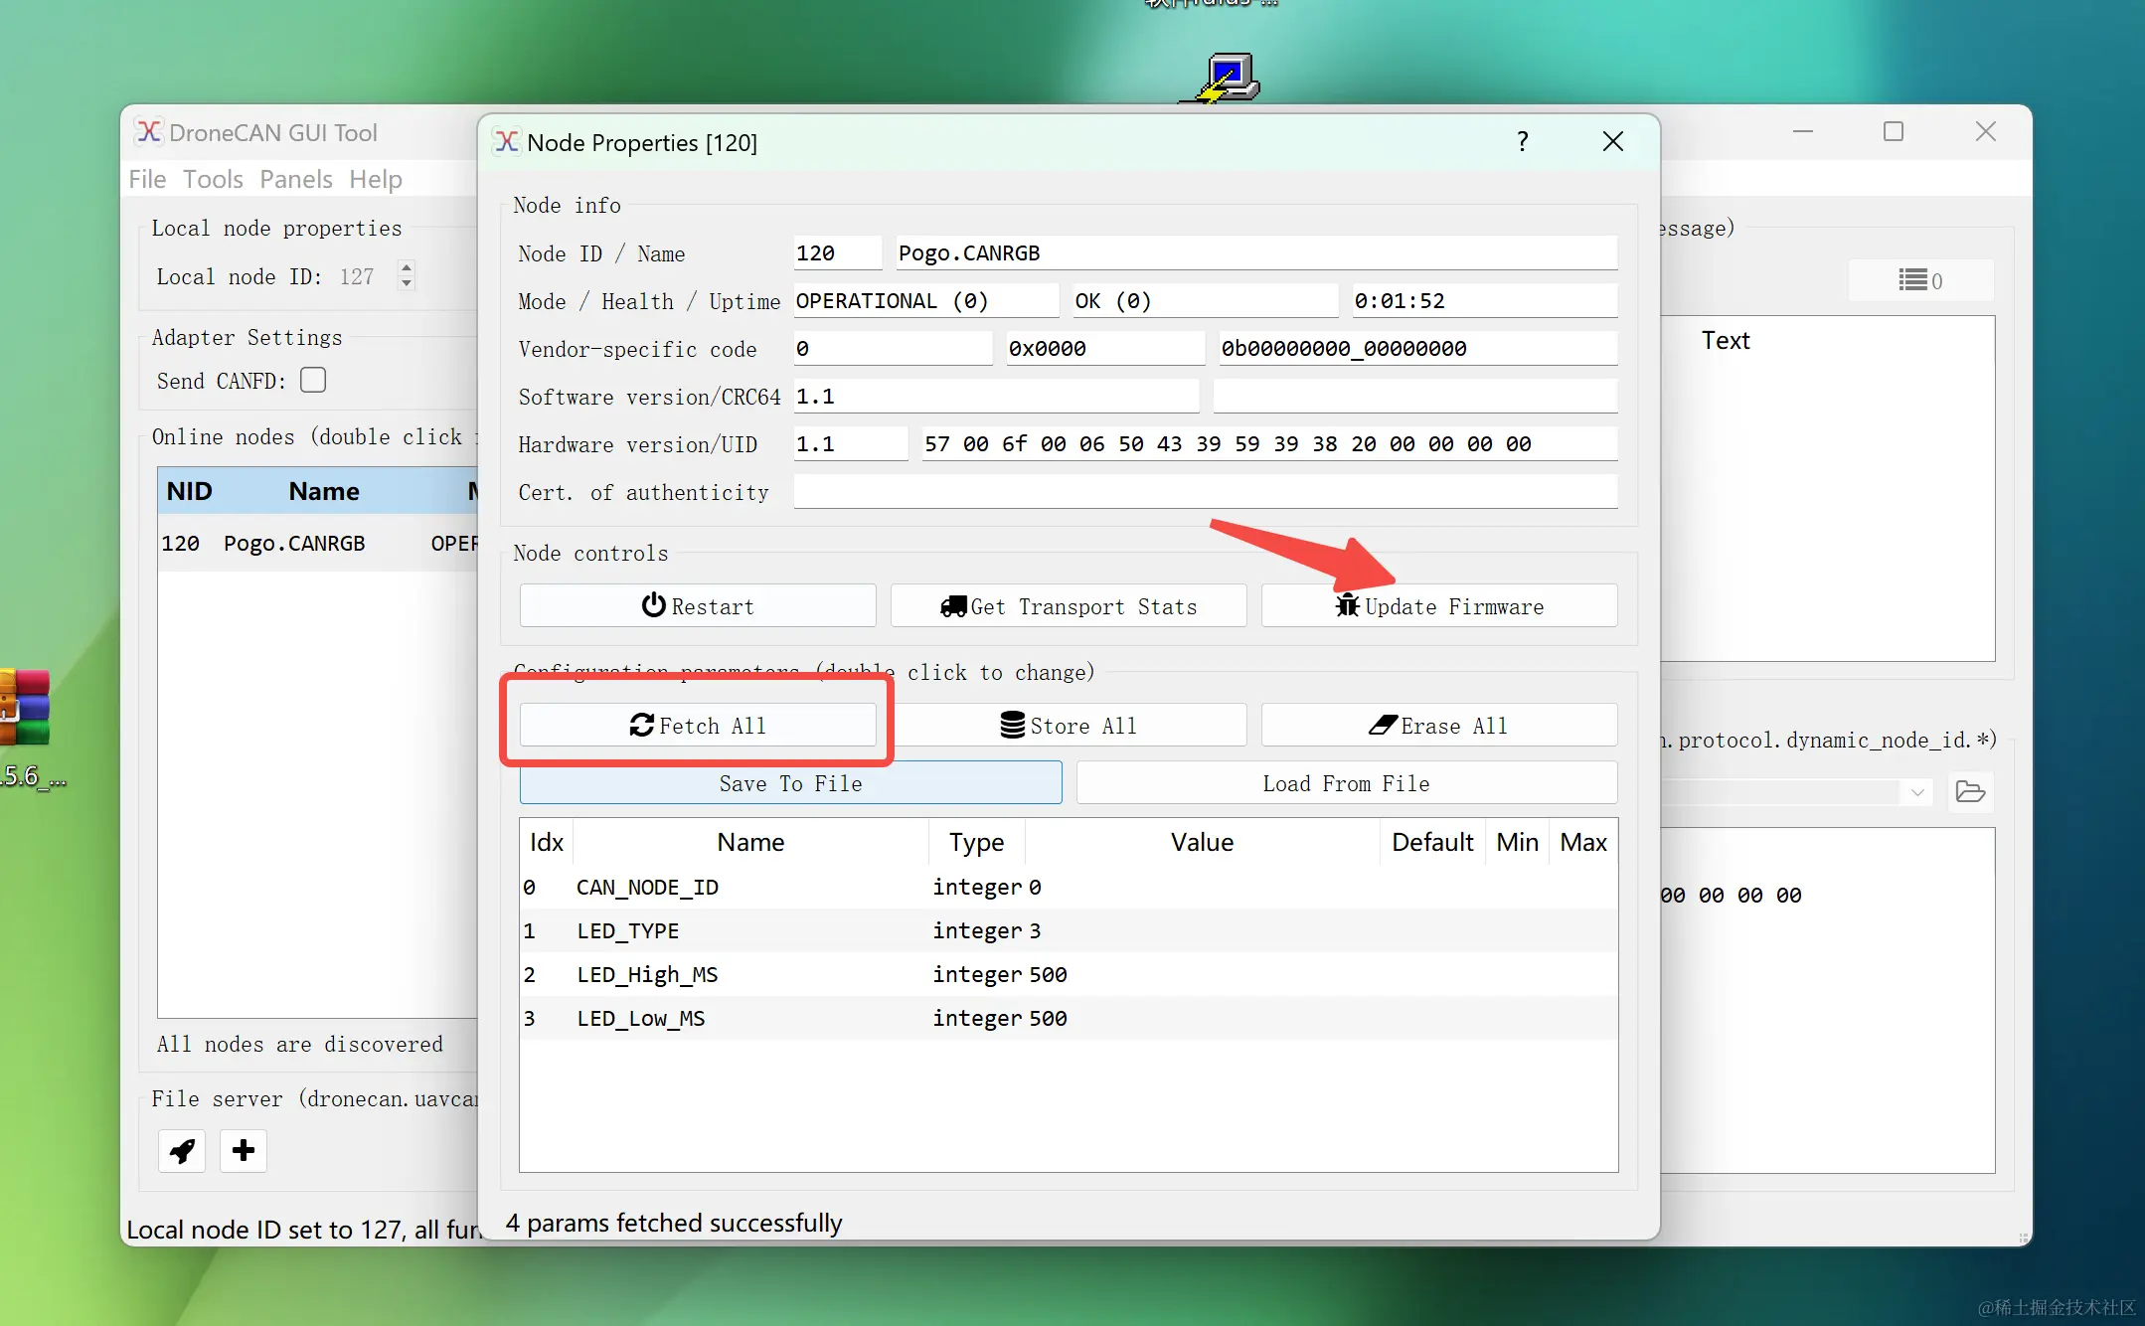This screenshot has width=2145, height=1326.
Task: Click Update Firmware bug button
Action: pyautogui.click(x=1439, y=606)
